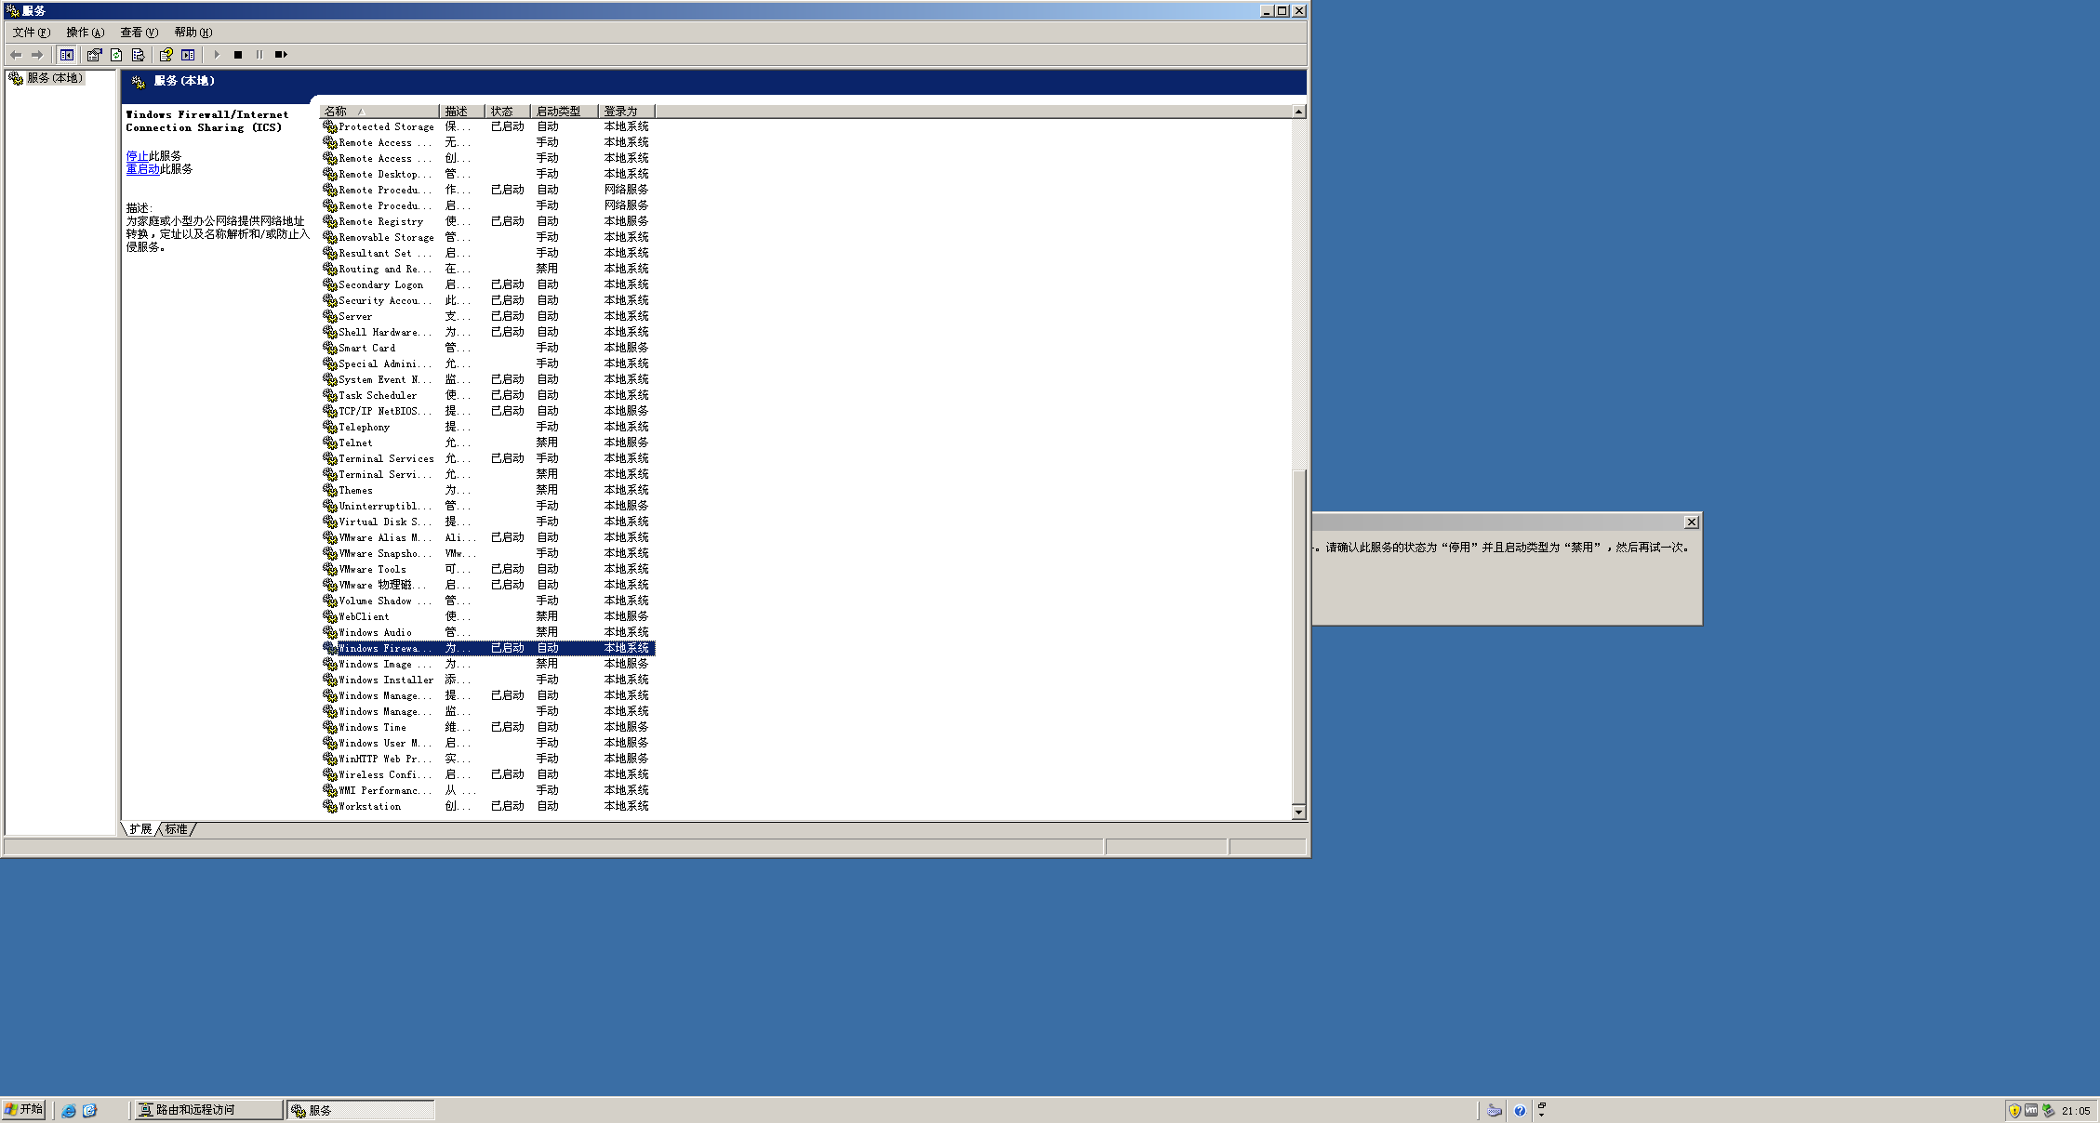This screenshot has height=1123, width=2100.
Task: Open the 操作 menu
Action: pyautogui.click(x=85, y=33)
